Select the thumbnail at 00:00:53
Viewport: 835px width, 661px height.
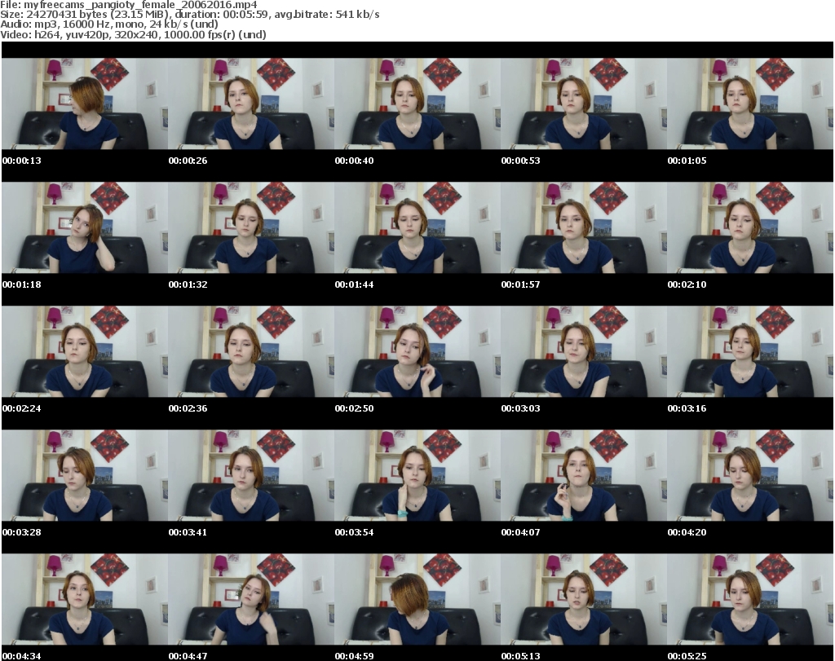(584, 104)
